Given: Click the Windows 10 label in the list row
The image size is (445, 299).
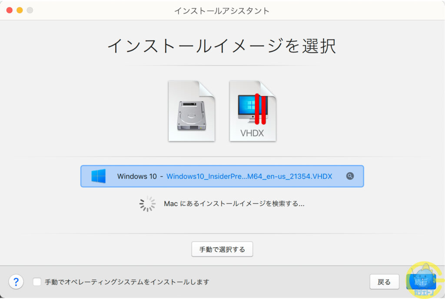Looking at the screenshot, I should 137,176.
